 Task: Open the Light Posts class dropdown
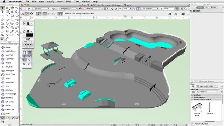pos(41,9)
